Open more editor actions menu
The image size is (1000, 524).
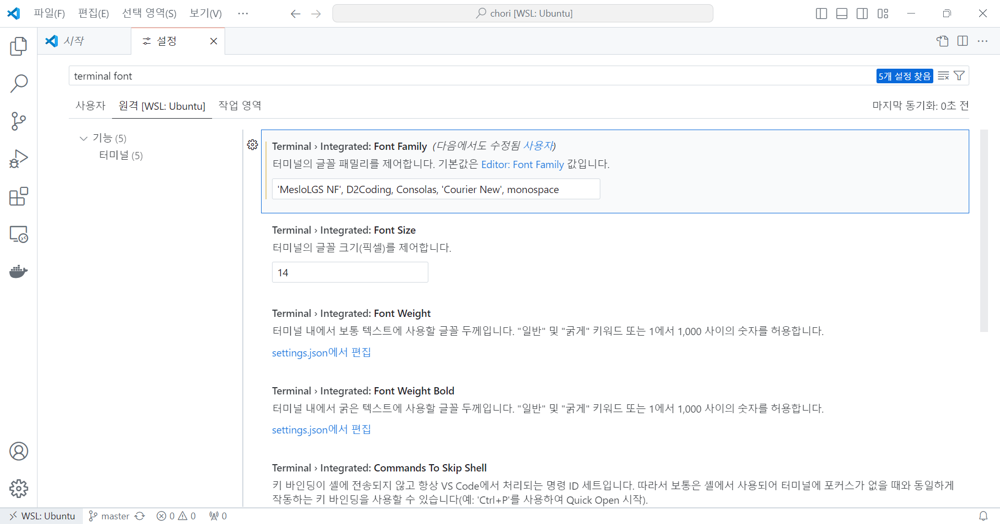tap(983, 41)
